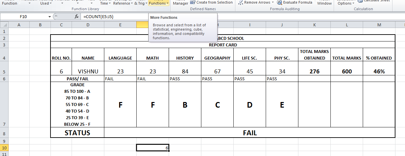Click the Evaluate Formula icon

coord(280,2)
